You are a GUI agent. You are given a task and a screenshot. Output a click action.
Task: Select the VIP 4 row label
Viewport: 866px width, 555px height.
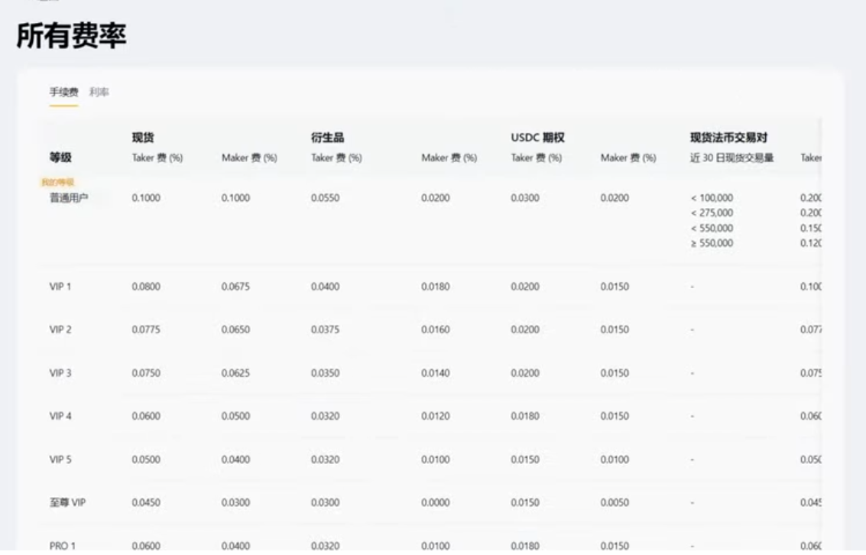[x=60, y=417]
